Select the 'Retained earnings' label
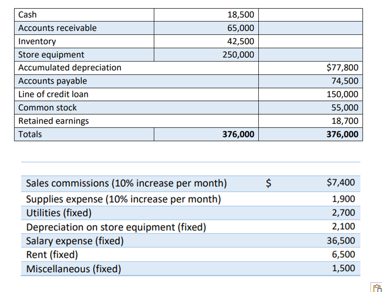 pyautogui.click(x=54, y=121)
